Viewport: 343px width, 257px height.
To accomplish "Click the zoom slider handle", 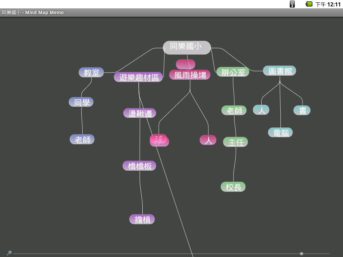I will point(301,254).
